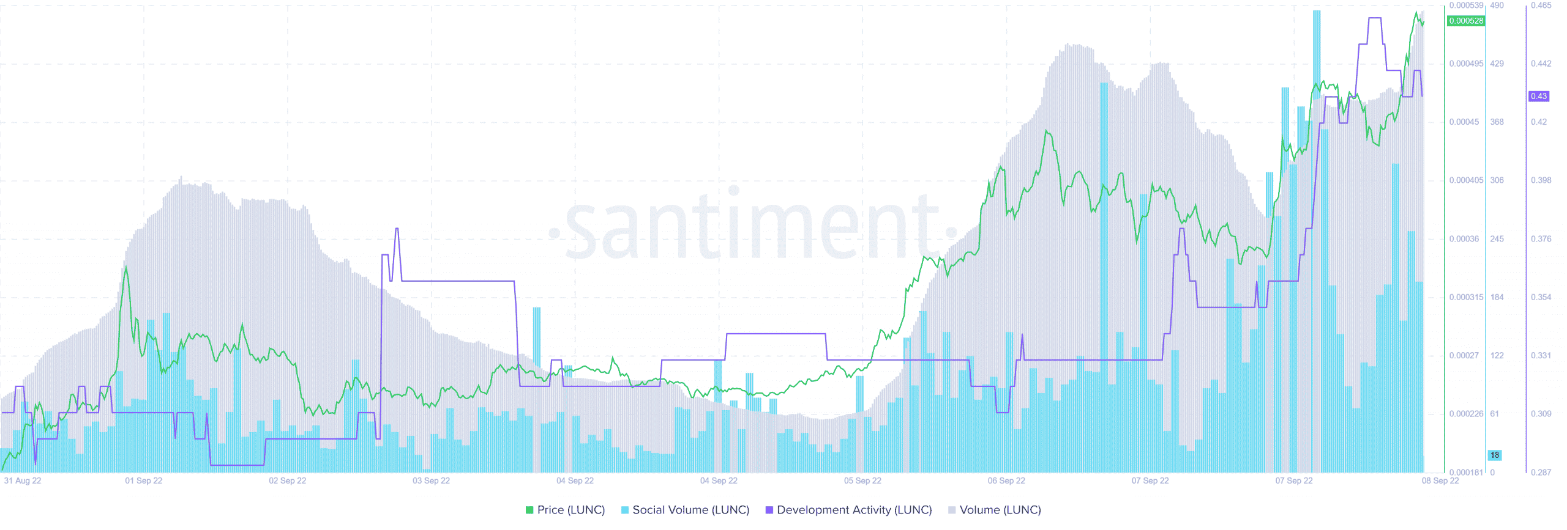Click the 0.376 development activity axis value
Viewport: 1567px width, 530px height.
[x=1541, y=239]
